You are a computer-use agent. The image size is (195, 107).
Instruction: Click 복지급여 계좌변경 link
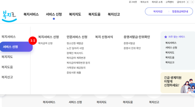click(x=76, y=58)
